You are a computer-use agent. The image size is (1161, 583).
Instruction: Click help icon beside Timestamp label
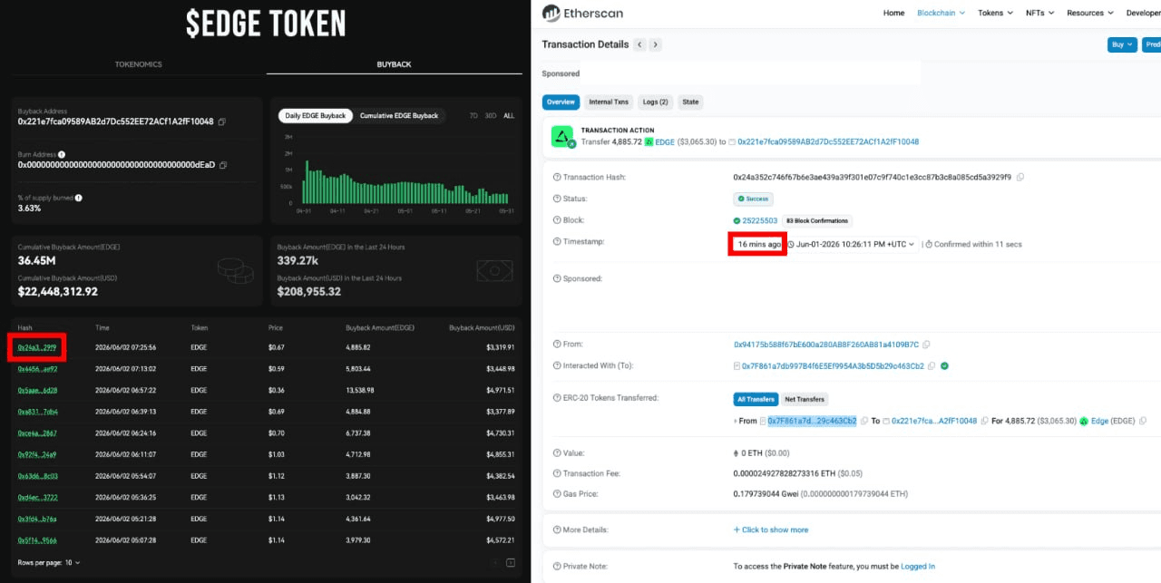(556, 242)
